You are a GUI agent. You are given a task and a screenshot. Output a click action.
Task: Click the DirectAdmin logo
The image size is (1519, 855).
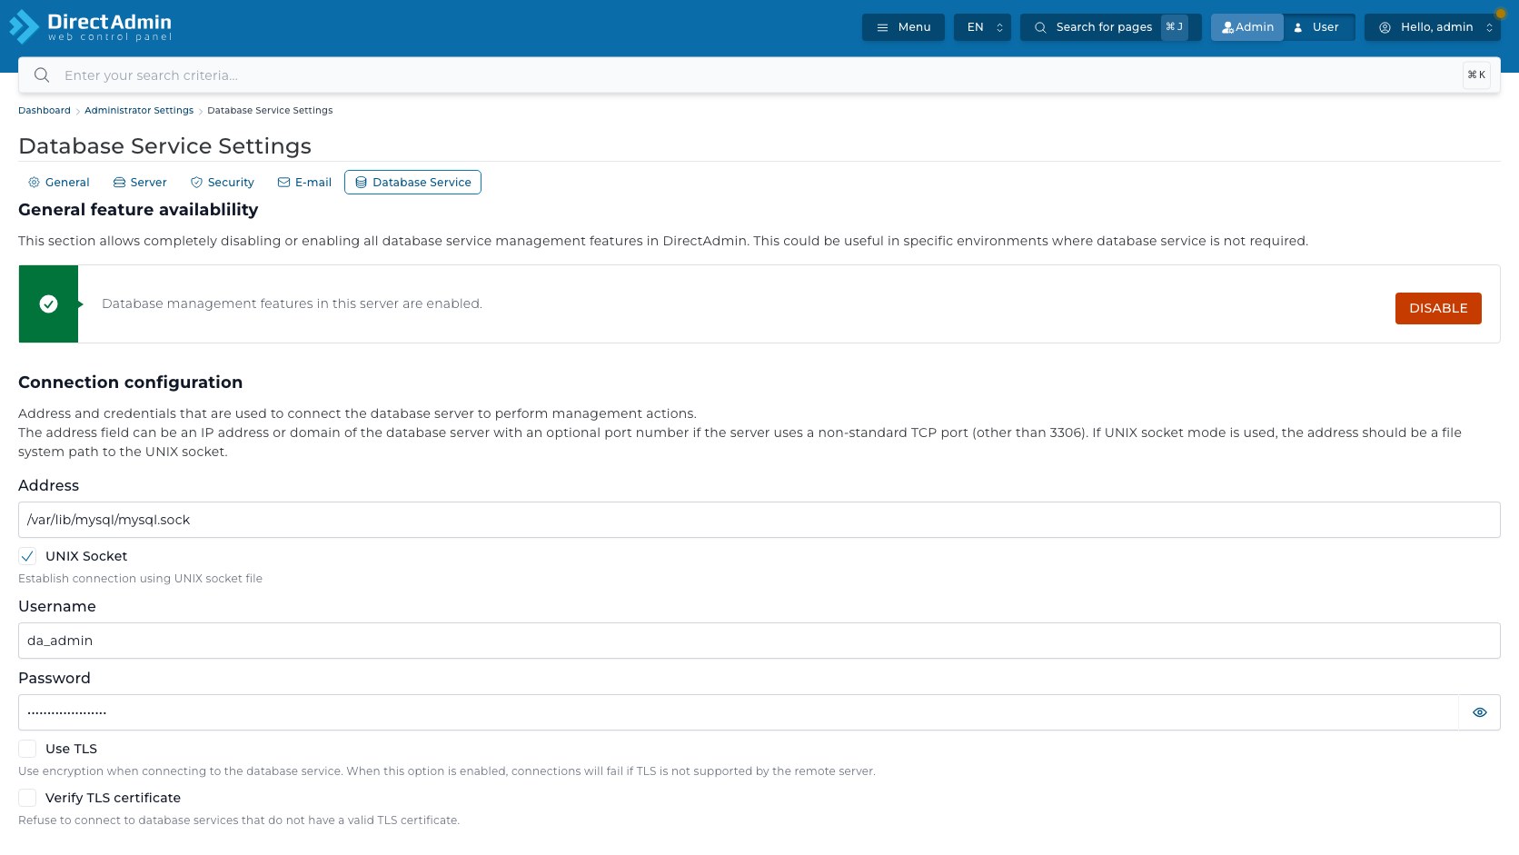point(90,26)
